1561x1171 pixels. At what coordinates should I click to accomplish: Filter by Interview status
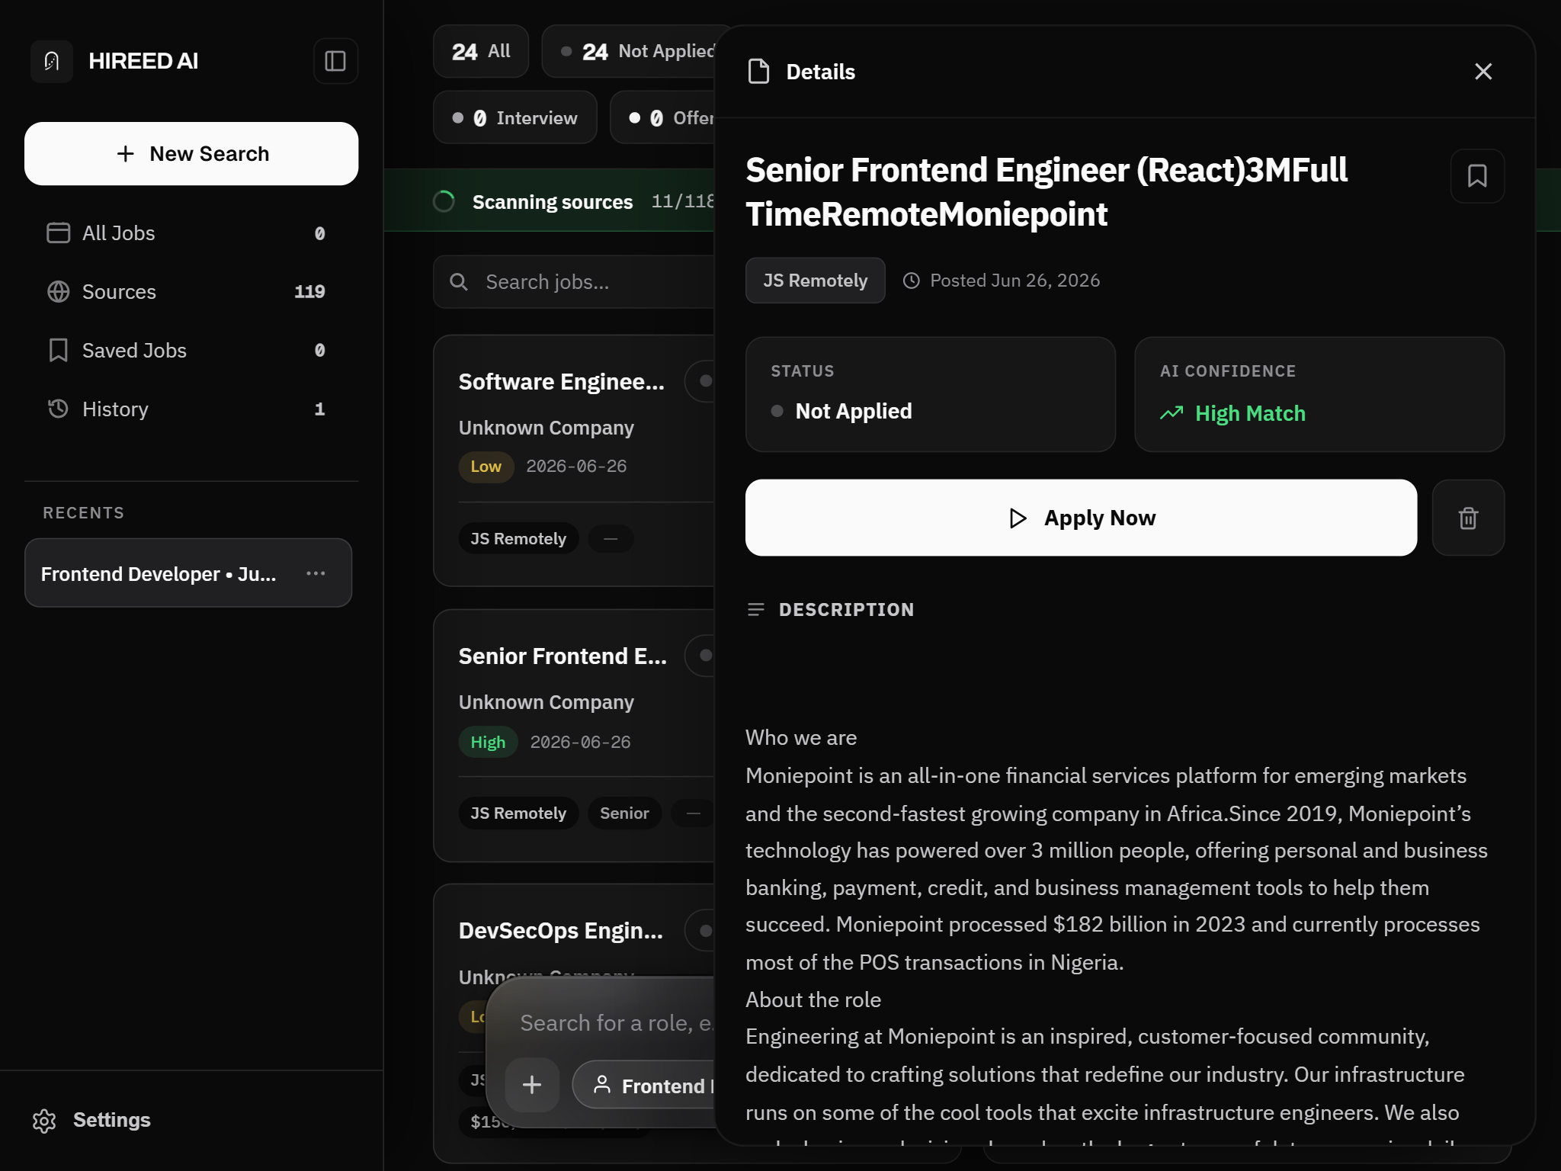tap(515, 118)
